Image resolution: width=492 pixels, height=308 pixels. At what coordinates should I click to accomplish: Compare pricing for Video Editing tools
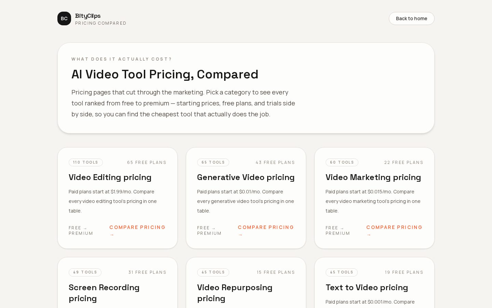pos(138,231)
